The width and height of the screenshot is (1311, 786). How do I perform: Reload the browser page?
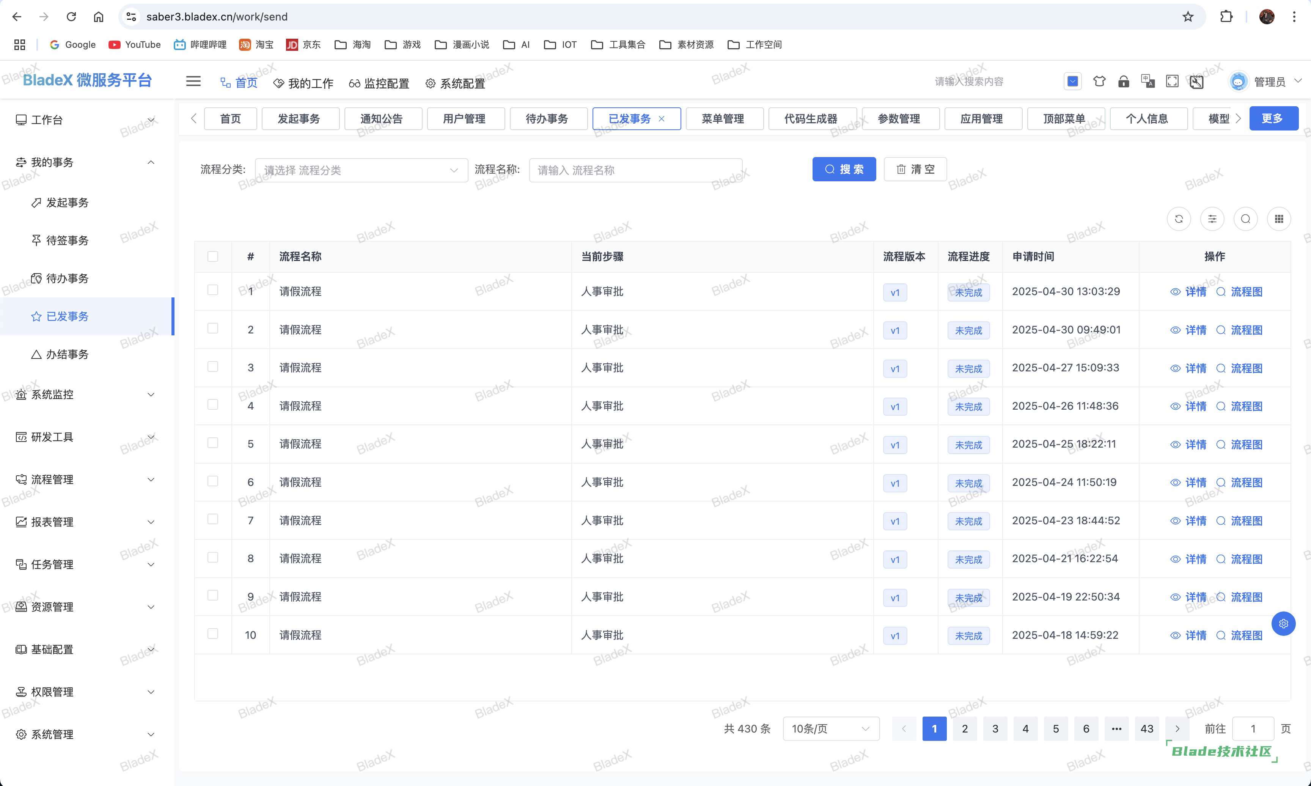[x=71, y=17]
